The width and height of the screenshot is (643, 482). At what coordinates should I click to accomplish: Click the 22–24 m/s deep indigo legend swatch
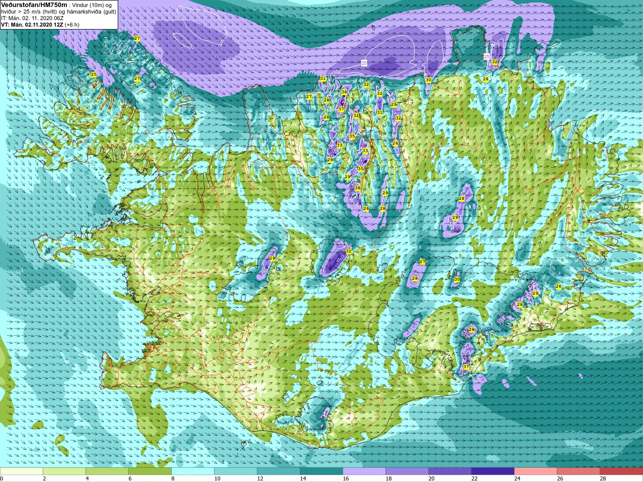click(x=493, y=471)
